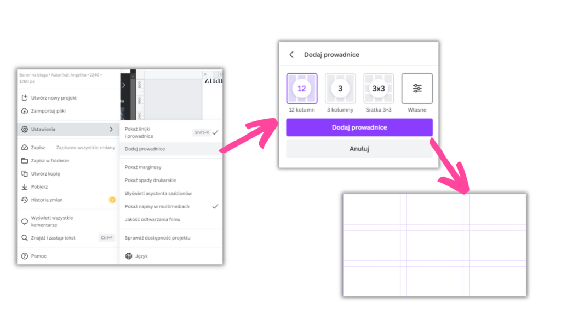Click the Pobierz download icon
Image resolution: width=561 pixels, height=315 pixels.
point(24,187)
